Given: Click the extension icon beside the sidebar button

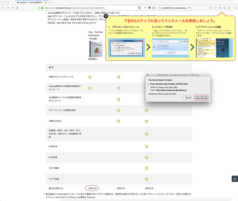Looking at the screenshot, I should tap(230, 8).
